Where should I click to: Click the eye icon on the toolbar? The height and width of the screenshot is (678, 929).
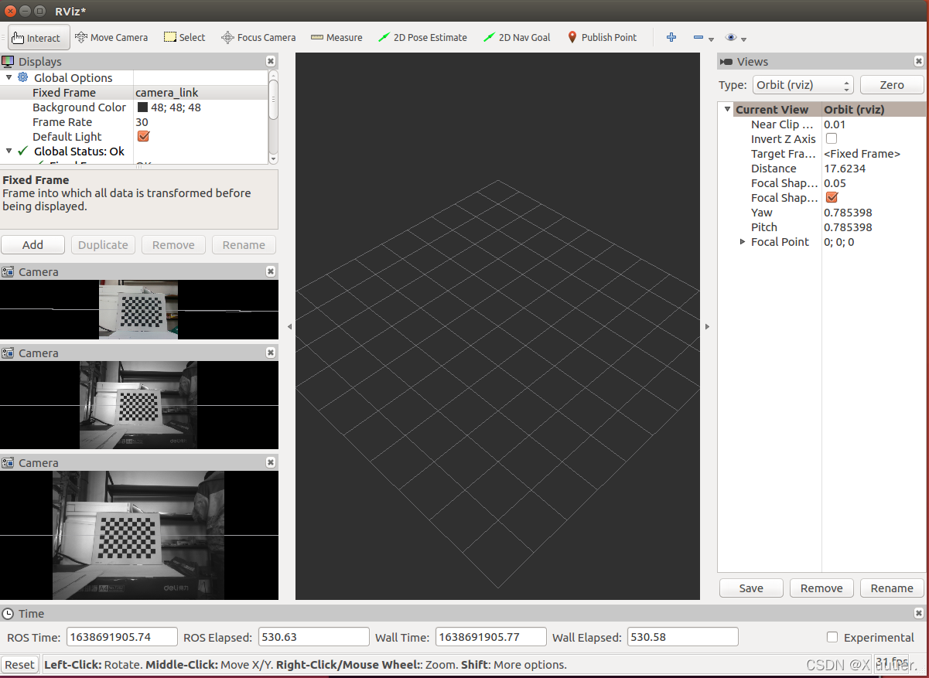(x=729, y=36)
